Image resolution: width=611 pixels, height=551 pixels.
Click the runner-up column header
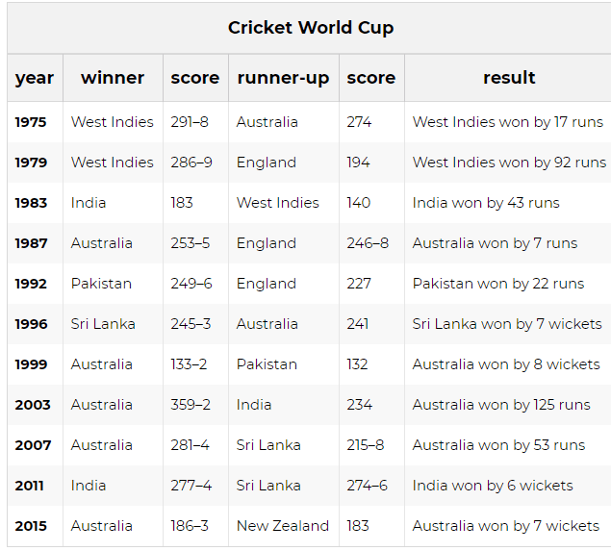pos(283,78)
